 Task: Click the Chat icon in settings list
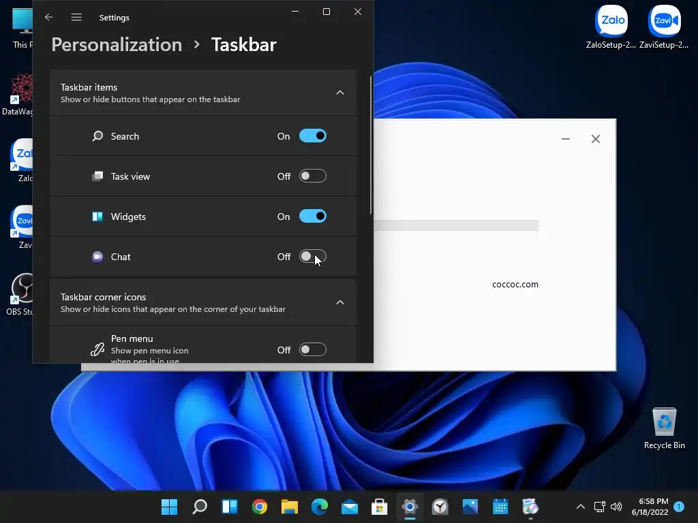[97, 257]
